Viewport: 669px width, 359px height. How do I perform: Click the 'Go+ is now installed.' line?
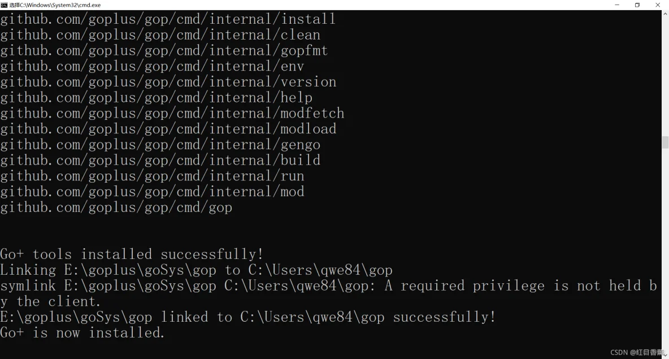point(82,332)
